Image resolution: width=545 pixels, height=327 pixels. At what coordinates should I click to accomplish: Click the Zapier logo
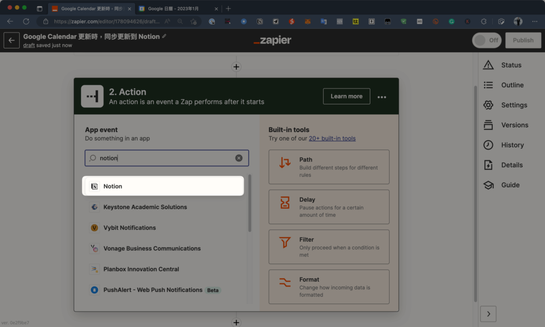tap(272, 40)
